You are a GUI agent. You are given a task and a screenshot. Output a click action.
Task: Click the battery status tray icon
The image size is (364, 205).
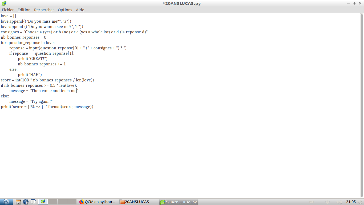pos(312,202)
